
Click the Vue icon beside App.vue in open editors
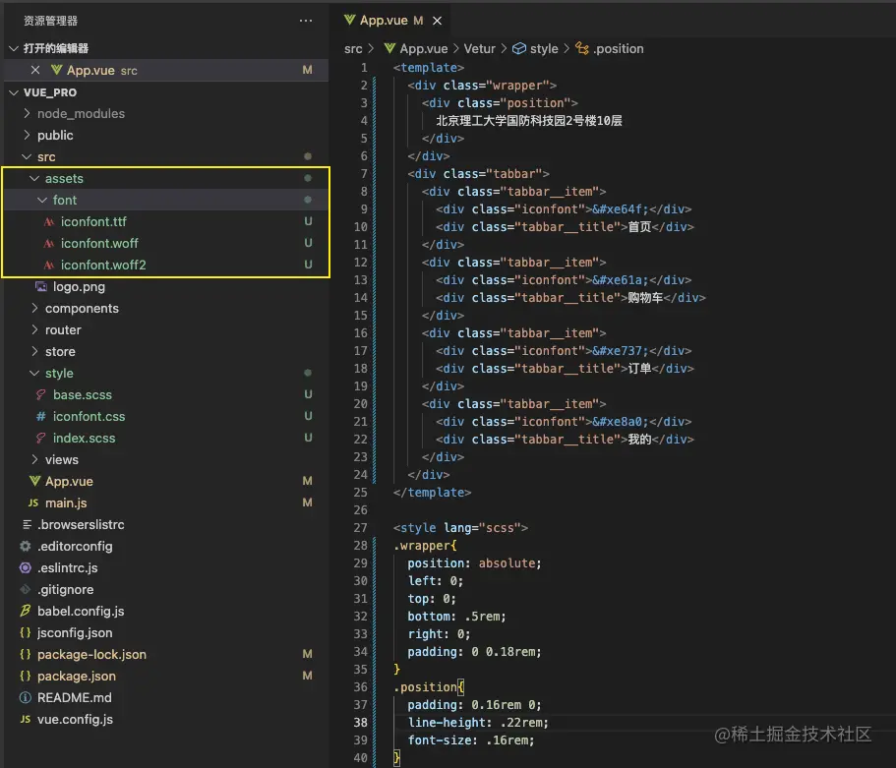pyautogui.click(x=57, y=70)
